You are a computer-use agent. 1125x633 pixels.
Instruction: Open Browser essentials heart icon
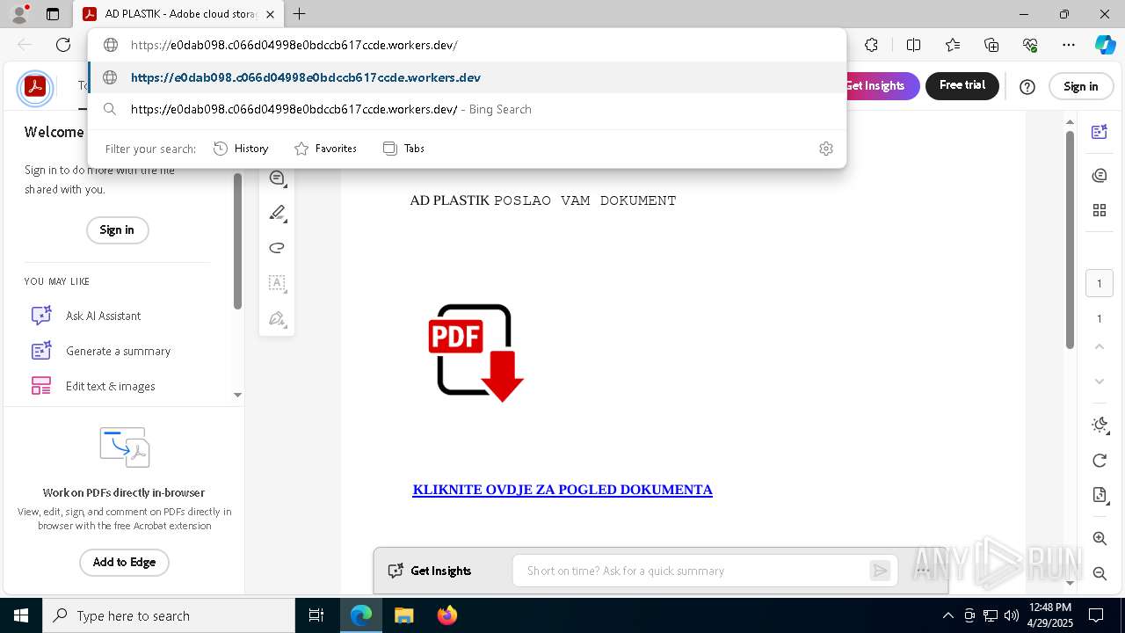(1030, 45)
